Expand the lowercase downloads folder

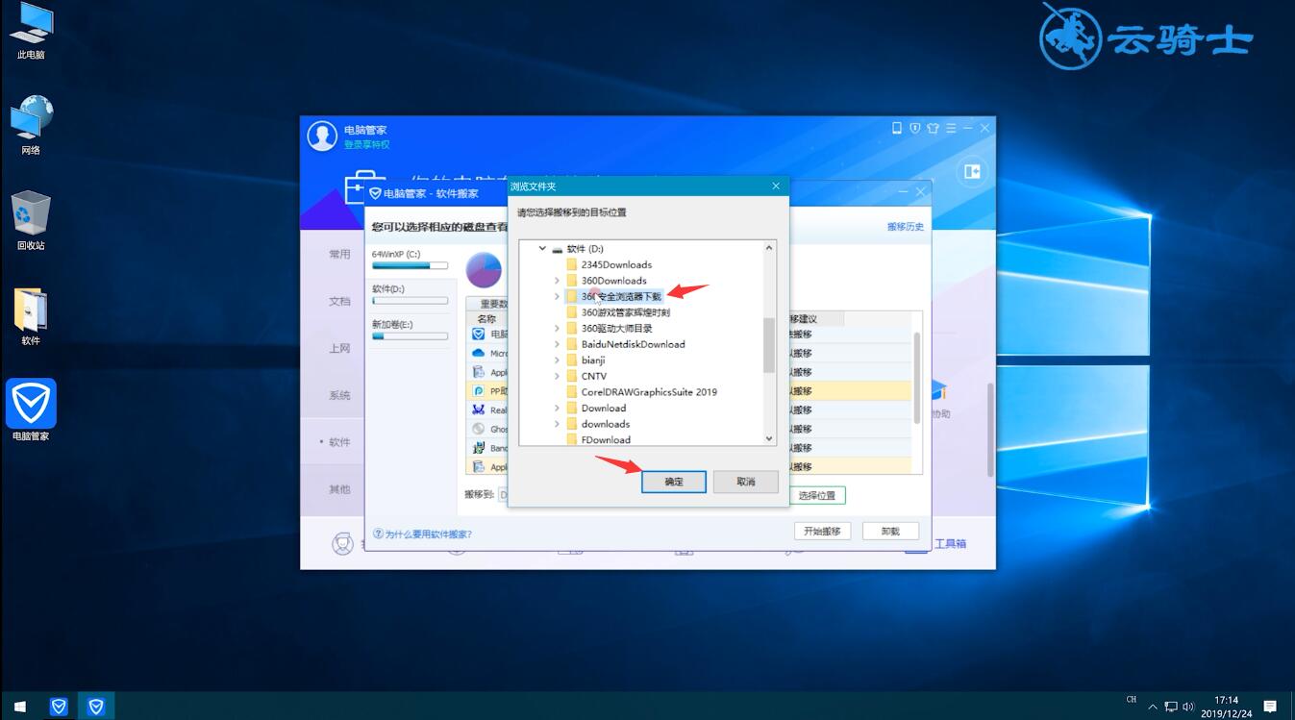(557, 424)
